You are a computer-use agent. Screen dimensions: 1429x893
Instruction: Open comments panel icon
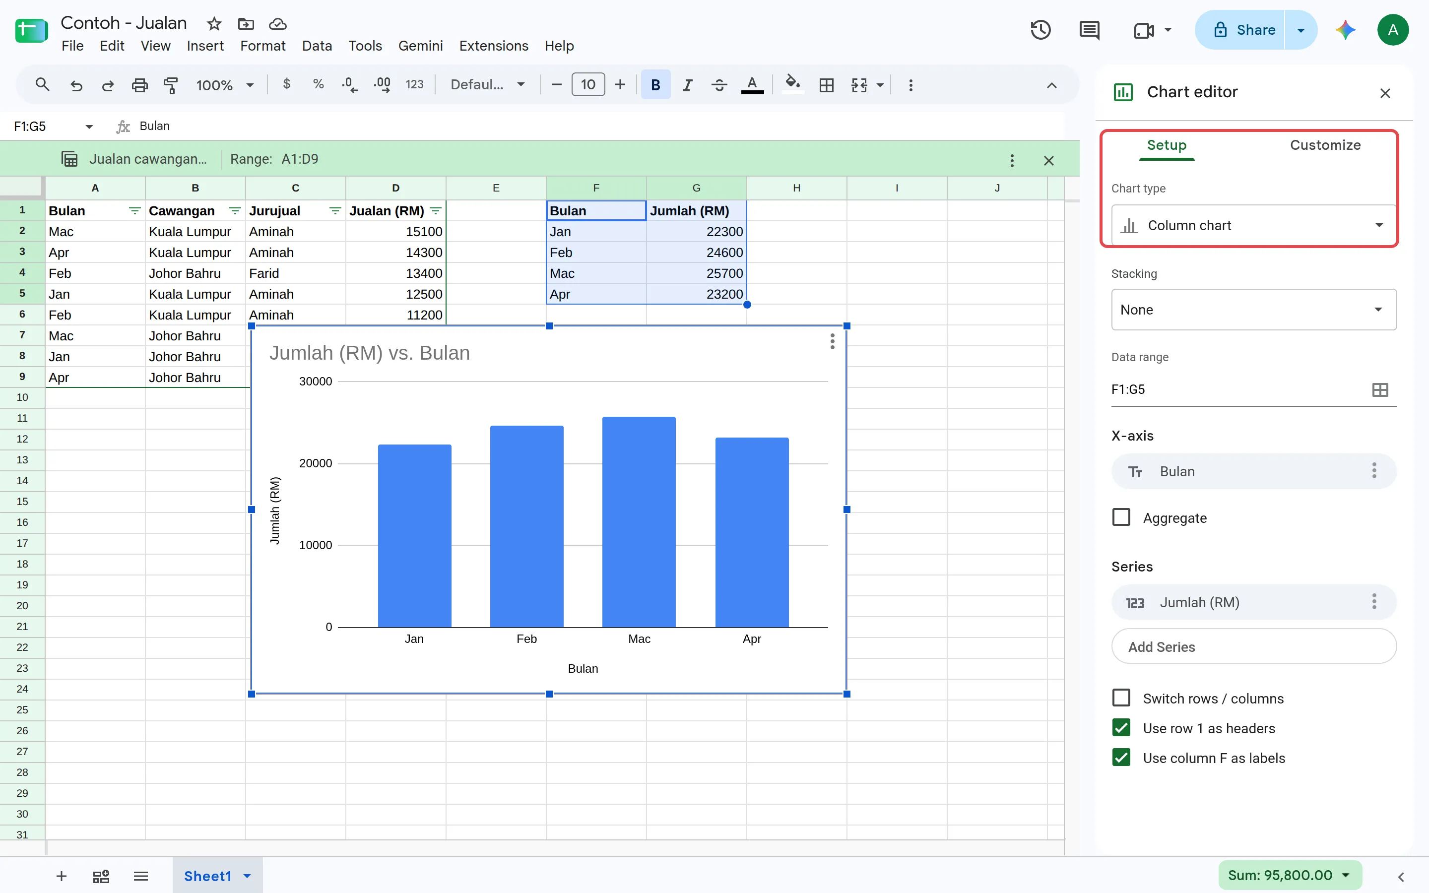pos(1089,30)
